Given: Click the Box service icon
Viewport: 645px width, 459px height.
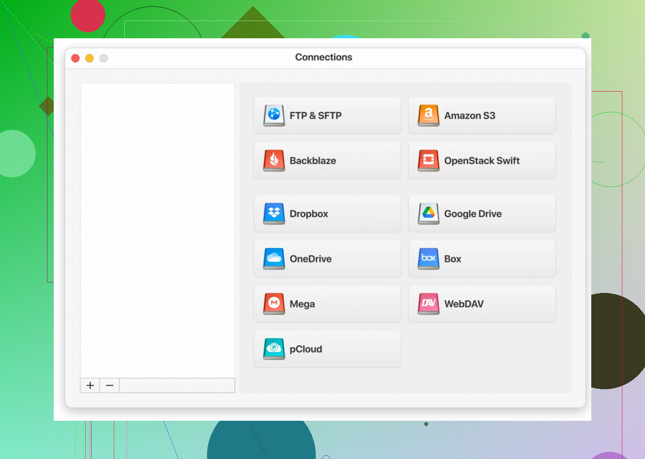Looking at the screenshot, I should click(428, 259).
